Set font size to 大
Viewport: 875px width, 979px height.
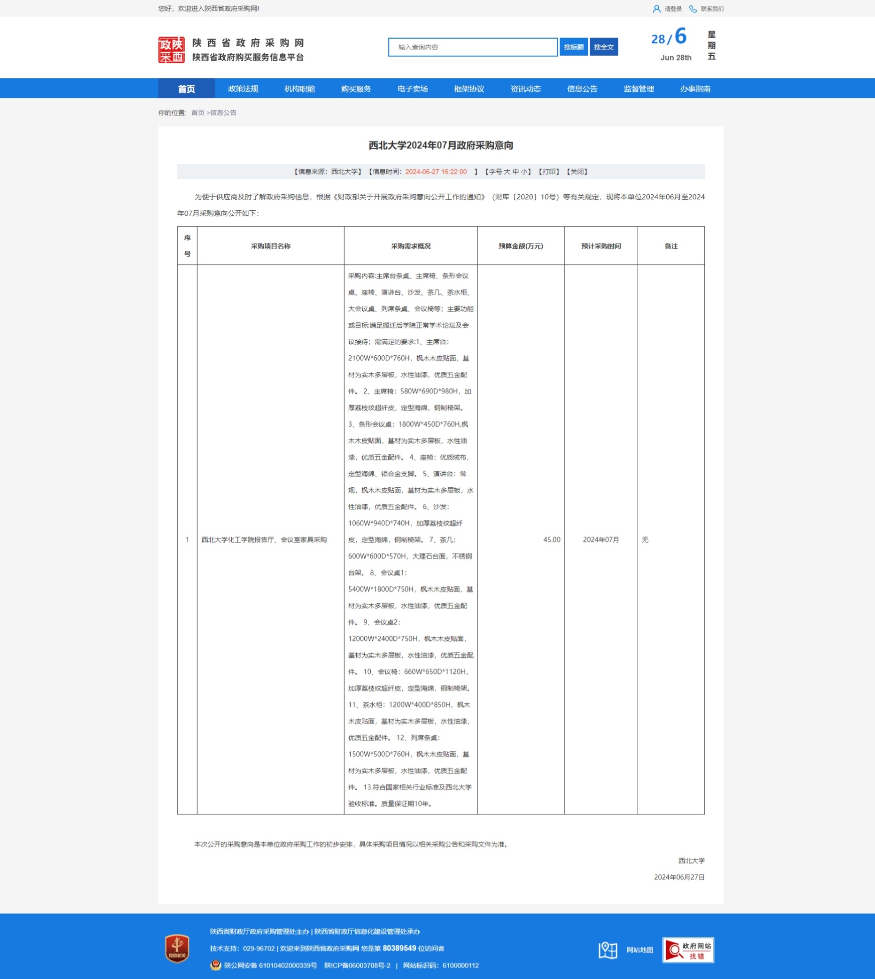tap(507, 172)
